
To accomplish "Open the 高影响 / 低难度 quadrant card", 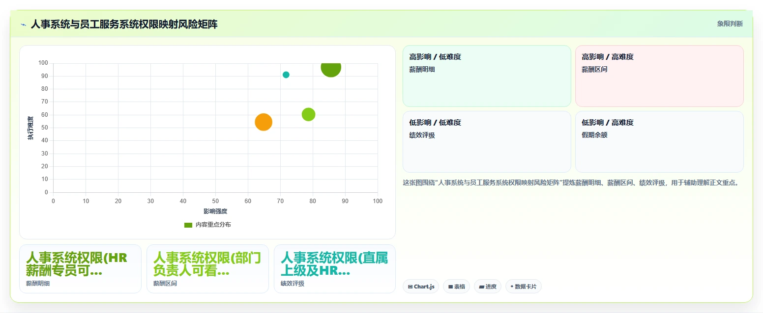I will pos(487,76).
